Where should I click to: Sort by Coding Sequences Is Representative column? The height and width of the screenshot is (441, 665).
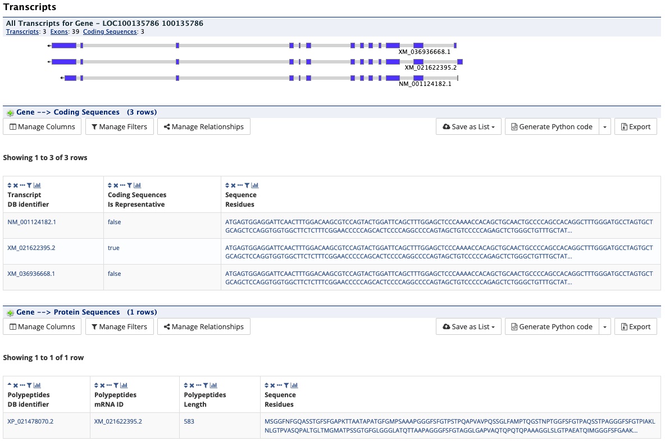[x=110, y=185]
